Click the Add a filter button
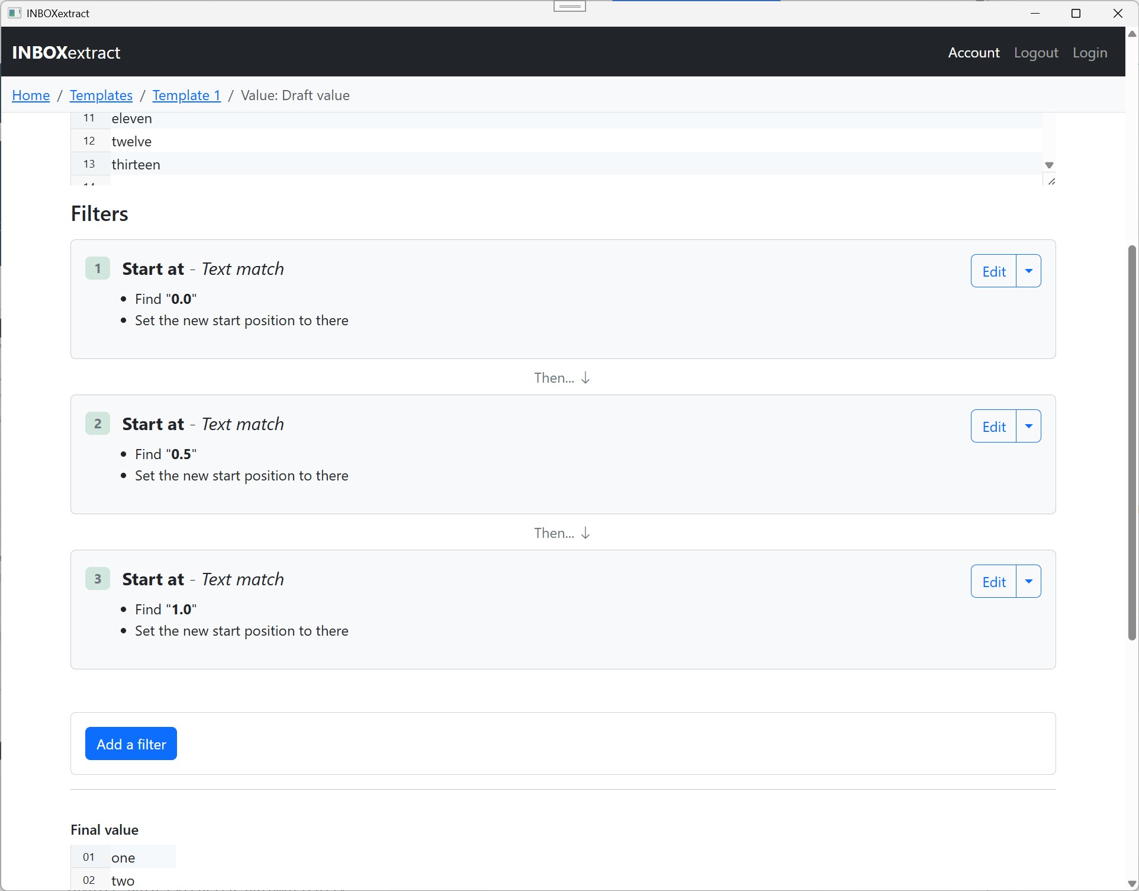 click(131, 743)
